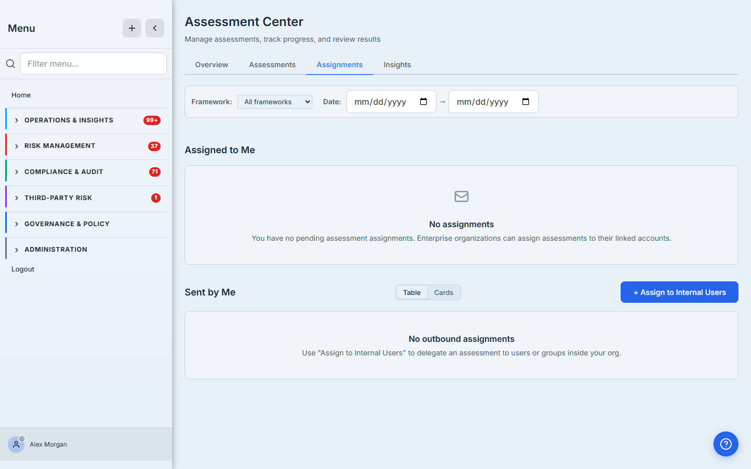
Task: Open the All frameworks dropdown
Action: [x=275, y=102]
